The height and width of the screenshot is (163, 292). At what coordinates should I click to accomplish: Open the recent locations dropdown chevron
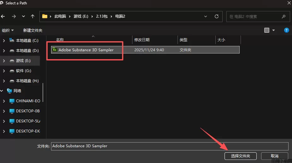(x=23, y=16)
